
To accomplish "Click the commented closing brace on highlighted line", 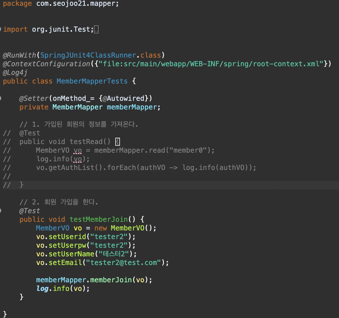I will tap(21, 185).
